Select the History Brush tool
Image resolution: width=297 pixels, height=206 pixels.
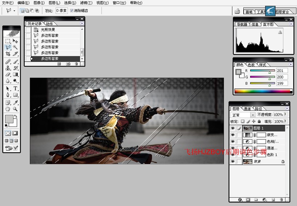tap(15, 68)
